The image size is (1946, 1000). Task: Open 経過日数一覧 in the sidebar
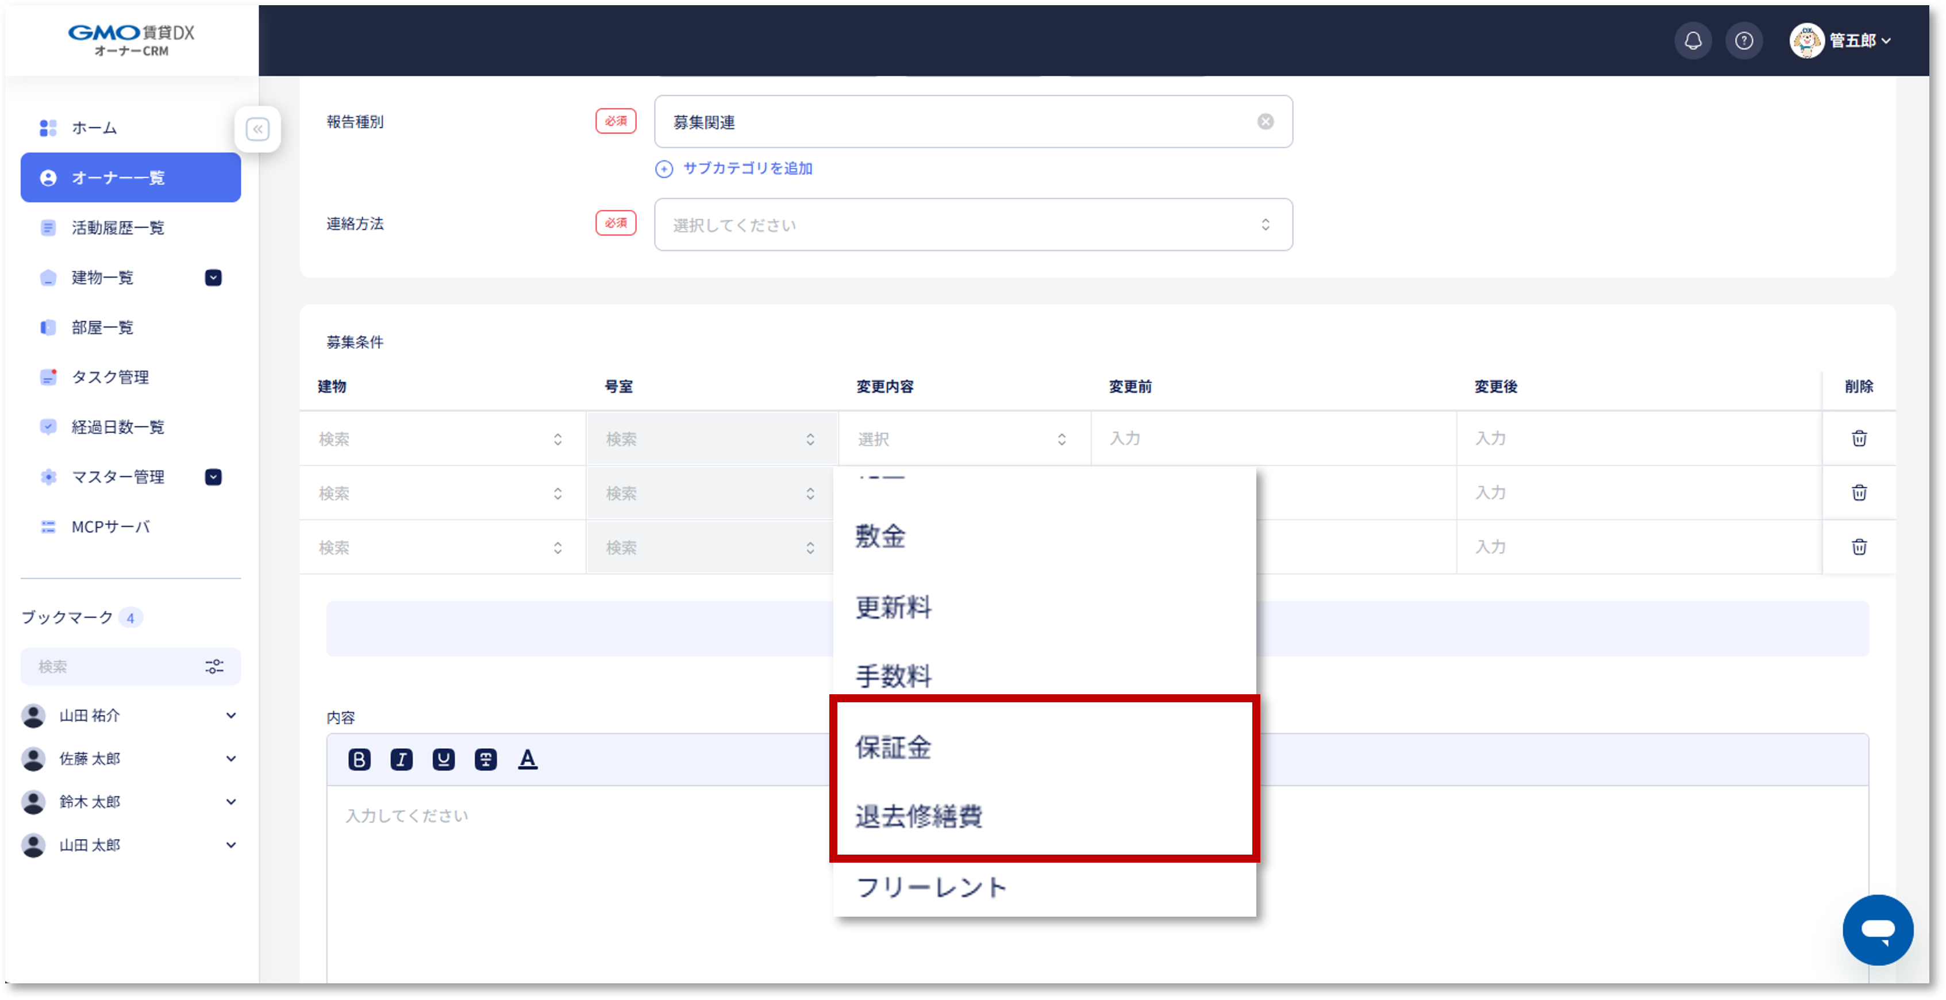click(x=130, y=427)
